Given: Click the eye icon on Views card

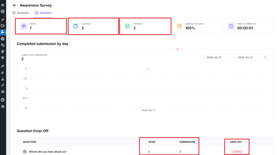Looking at the screenshot, I should (x=24, y=26).
